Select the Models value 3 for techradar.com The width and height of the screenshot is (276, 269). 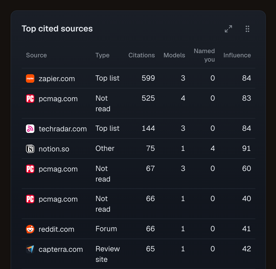click(x=183, y=128)
